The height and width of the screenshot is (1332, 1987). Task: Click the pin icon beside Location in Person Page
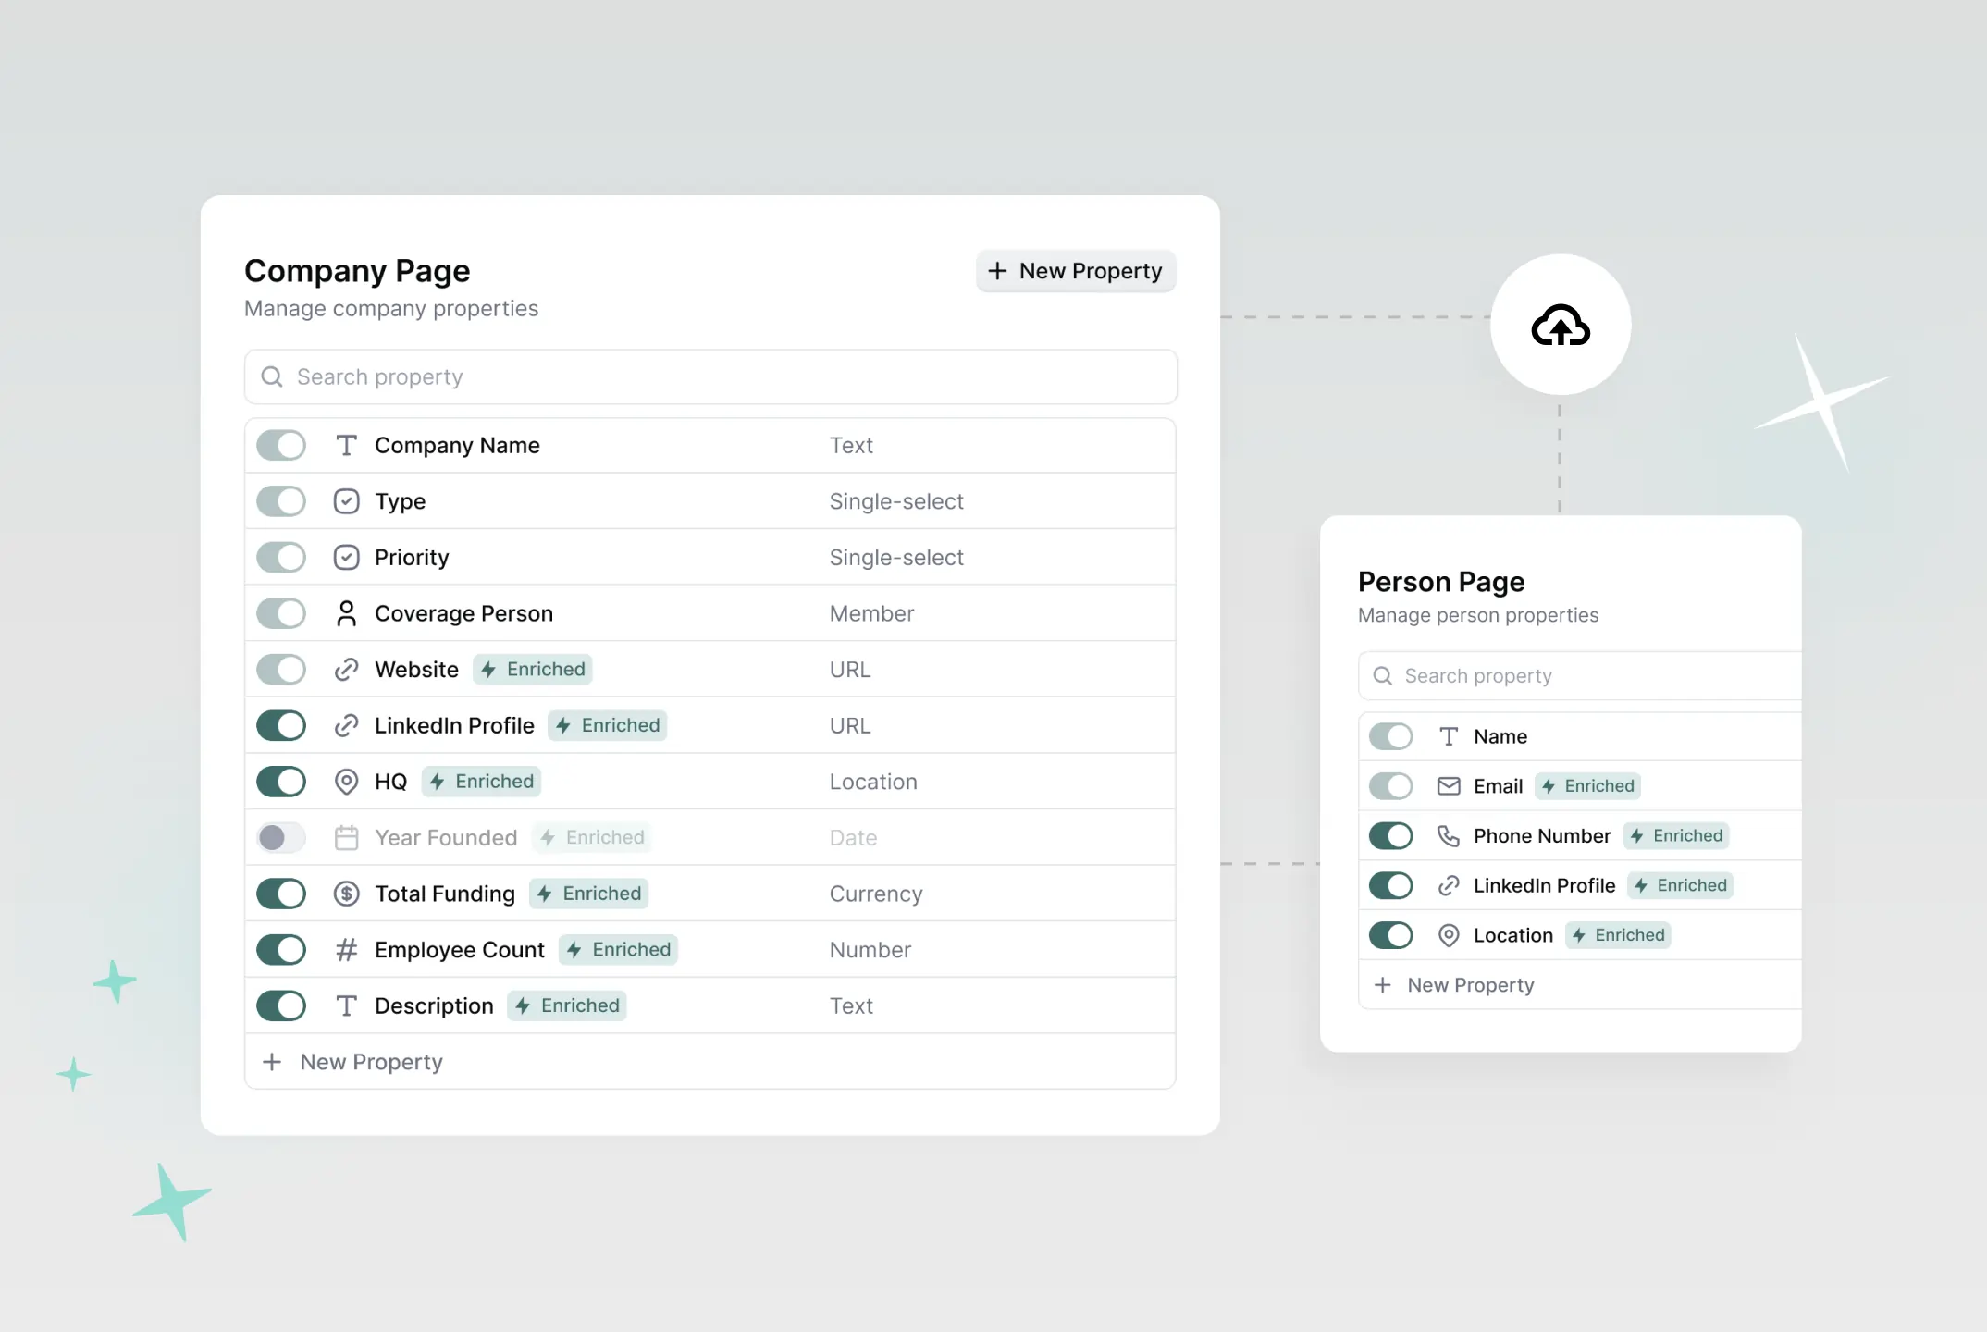(1449, 935)
